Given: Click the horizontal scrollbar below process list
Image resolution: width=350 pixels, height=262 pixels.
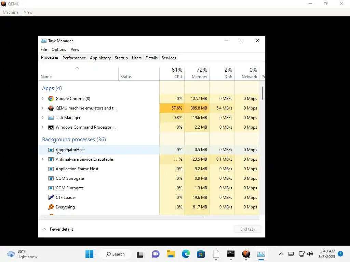Looking at the screenshot, I should coord(124,218).
